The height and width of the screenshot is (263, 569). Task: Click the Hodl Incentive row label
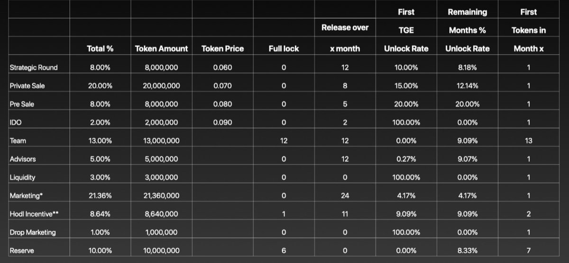[x=34, y=214]
